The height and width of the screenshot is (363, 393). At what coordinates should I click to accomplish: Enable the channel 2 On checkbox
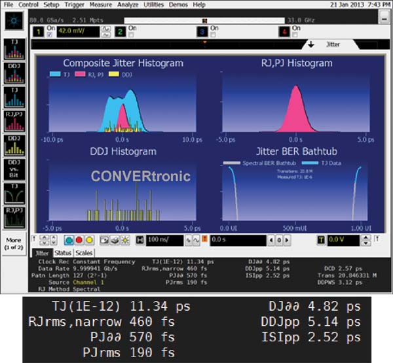click(131, 35)
